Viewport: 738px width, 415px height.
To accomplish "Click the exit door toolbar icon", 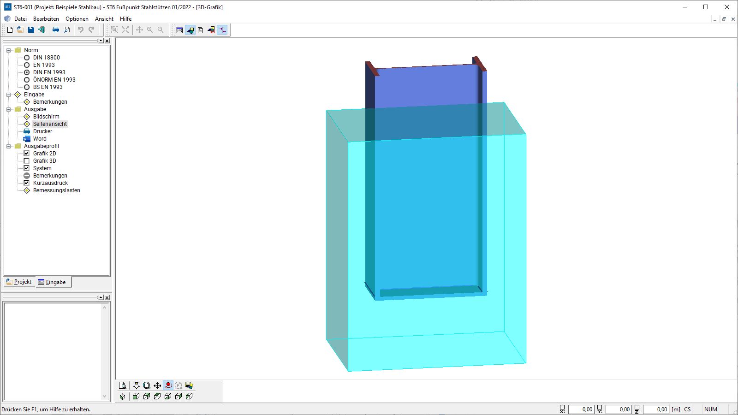I will (x=42, y=30).
